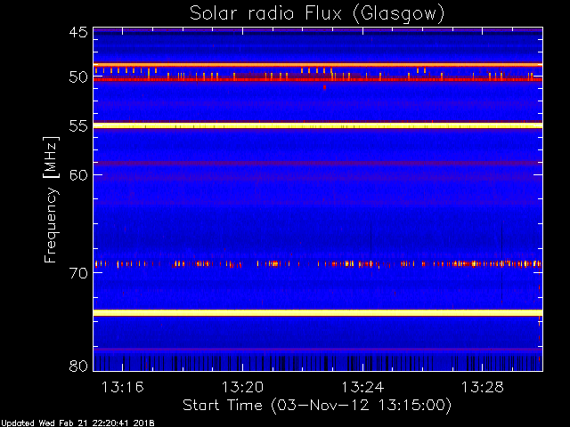Click the 70 frequency tick label
The height and width of the screenshot is (427, 570).
click(78, 273)
